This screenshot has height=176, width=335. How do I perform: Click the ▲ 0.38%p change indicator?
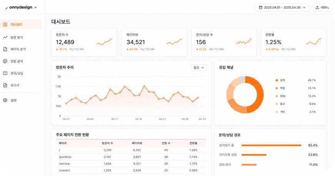pyautogui.click(x=272, y=49)
